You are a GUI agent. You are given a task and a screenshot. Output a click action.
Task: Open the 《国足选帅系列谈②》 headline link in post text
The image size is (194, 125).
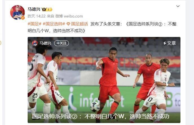(102, 27)
